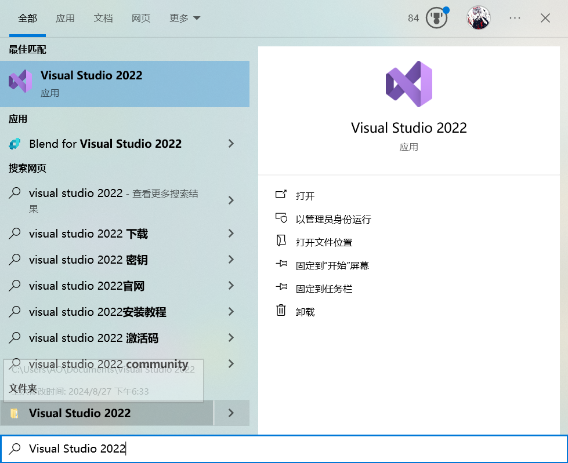Click the Visual Studio 2022 search input field
The width and height of the screenshot is (568, 463).
[284, 449]
